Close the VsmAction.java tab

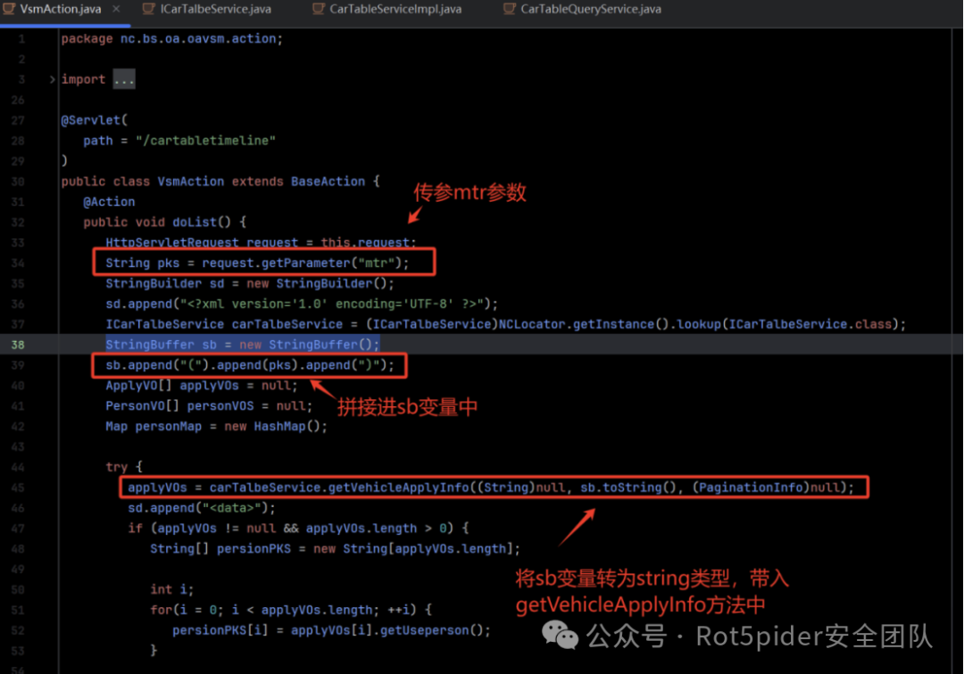tap(116, 9)
